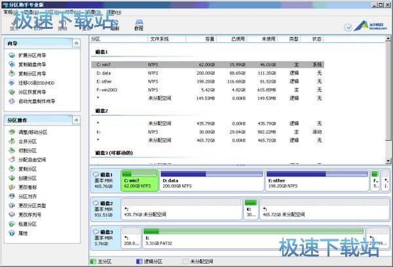Select the E: other partition row
The width and height of the screenshot is (393, 267).
click(x=208, y=81)
